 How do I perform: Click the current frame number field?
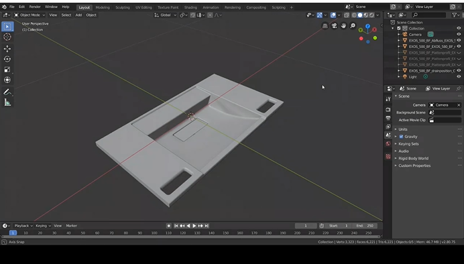tap(306, 226)
